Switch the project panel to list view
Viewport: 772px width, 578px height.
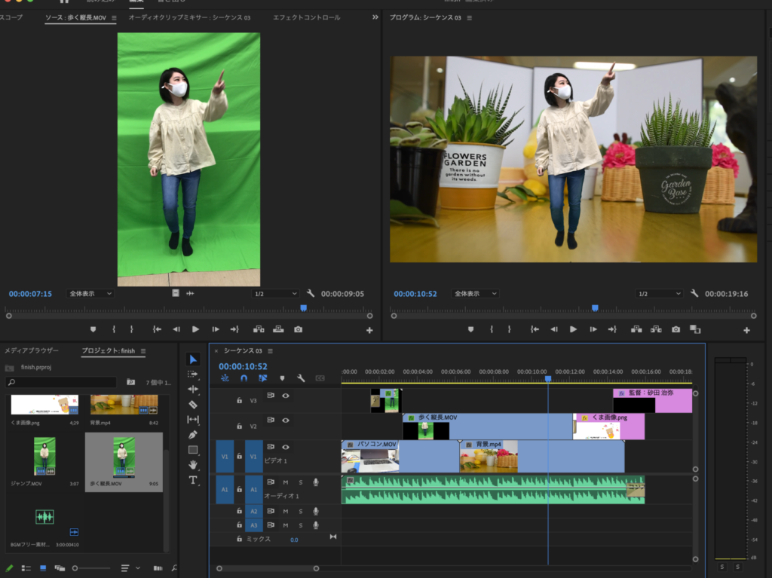point(26,568)
